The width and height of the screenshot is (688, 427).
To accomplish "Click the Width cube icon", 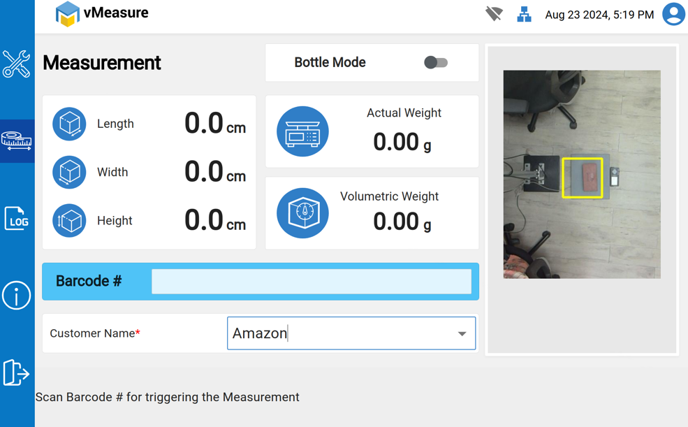I will pos(69,172).
